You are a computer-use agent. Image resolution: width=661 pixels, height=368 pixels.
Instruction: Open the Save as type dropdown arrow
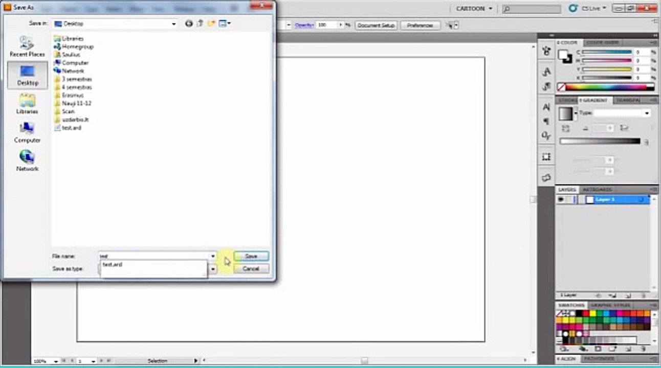point(212,269)
